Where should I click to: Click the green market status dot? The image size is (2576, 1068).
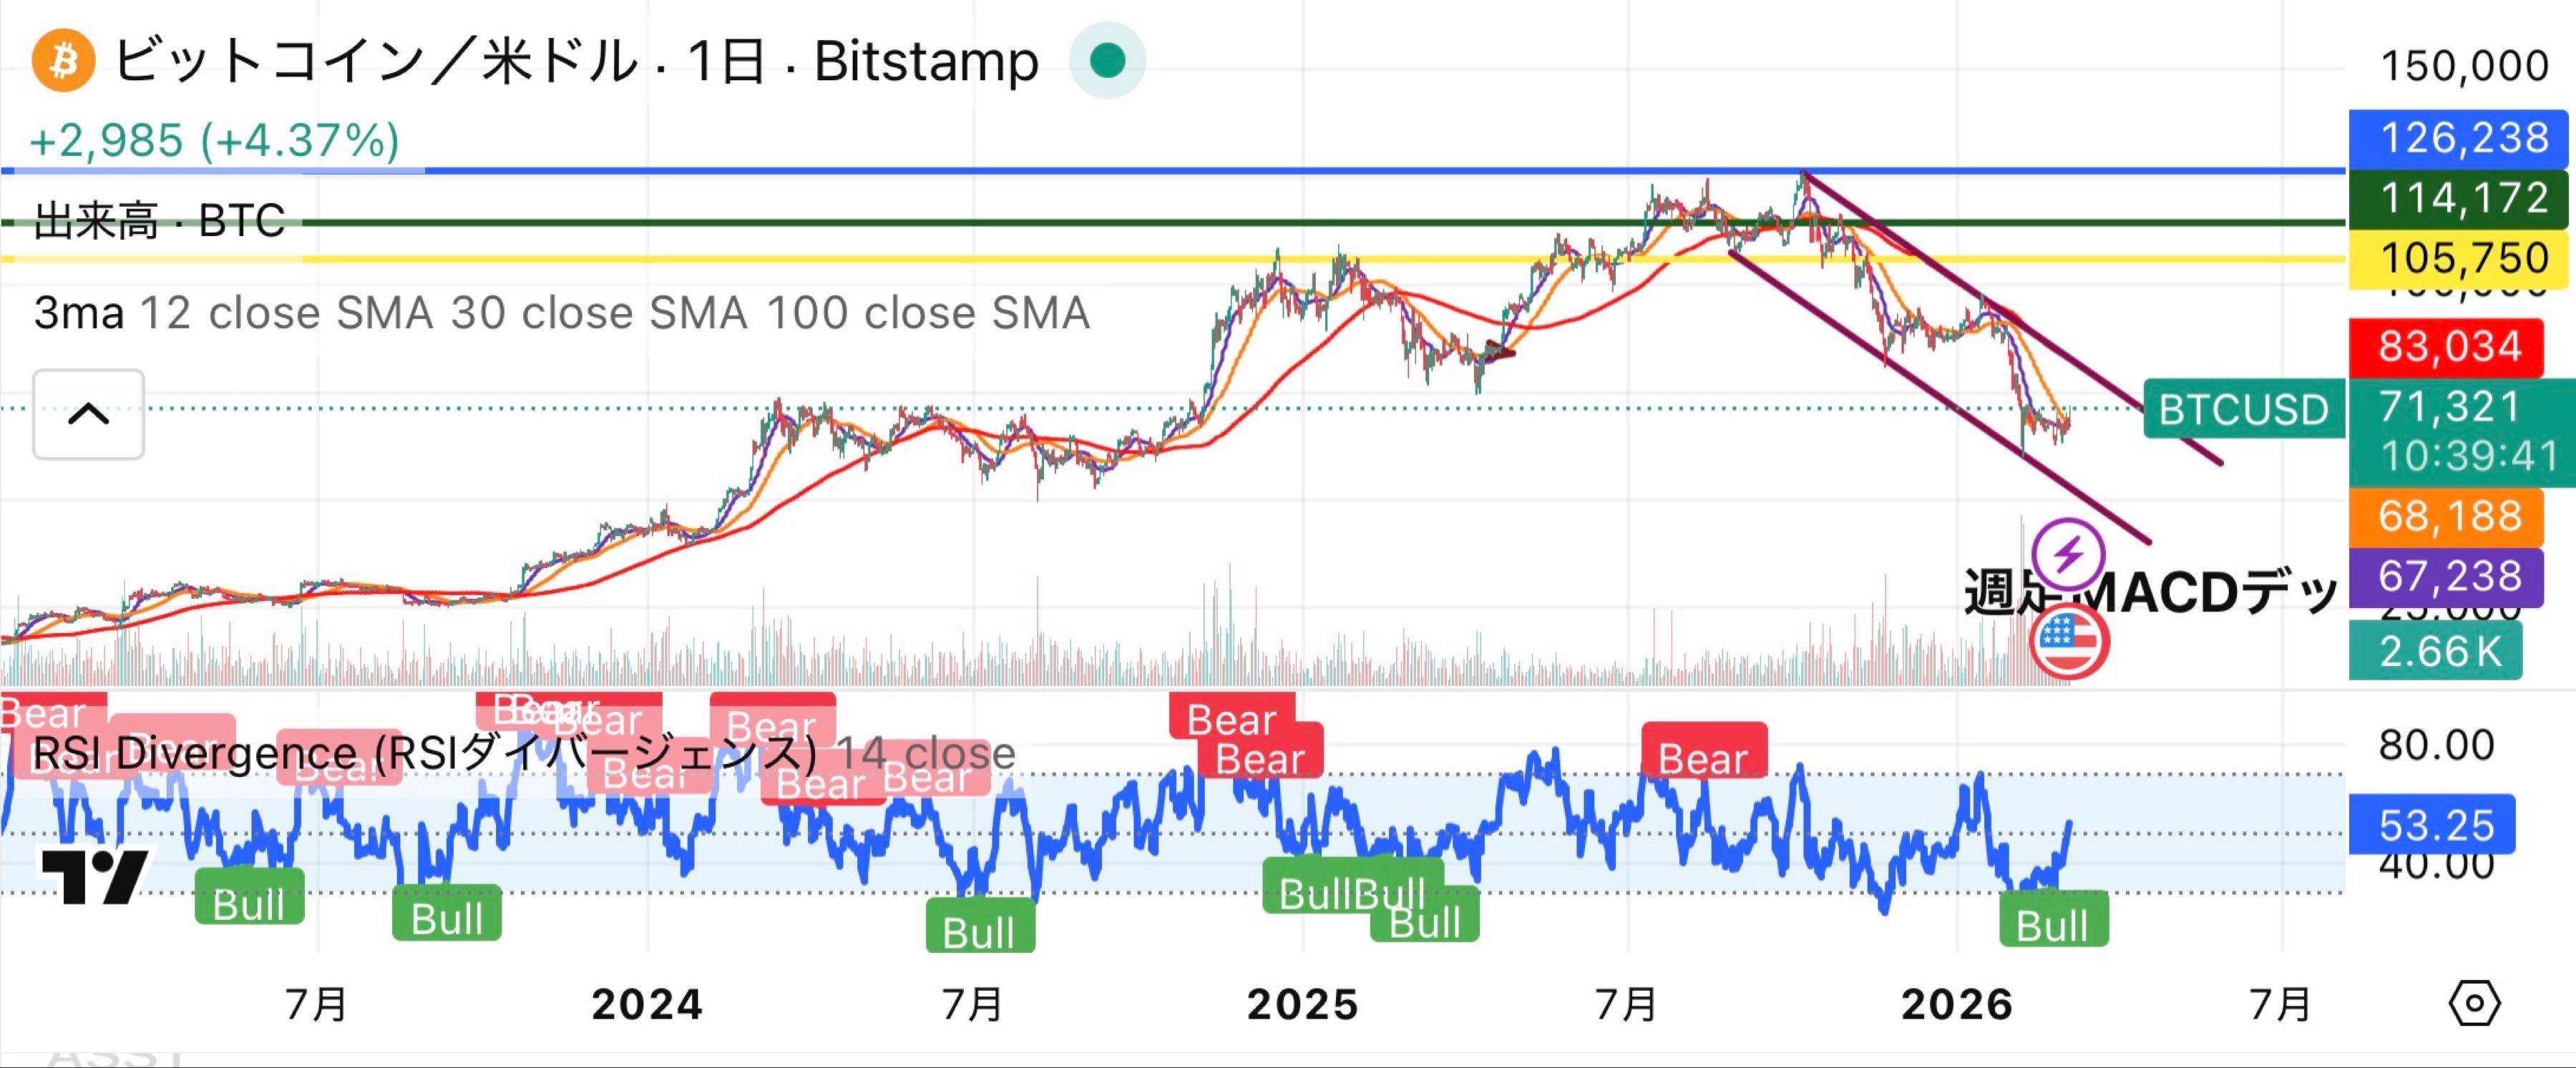(x=1106, y=61)
